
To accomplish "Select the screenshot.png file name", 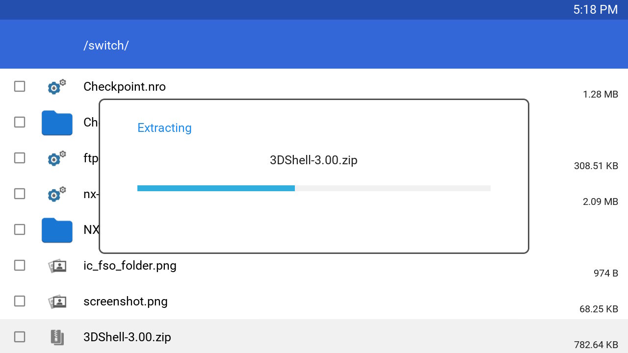I will [126, 302].
